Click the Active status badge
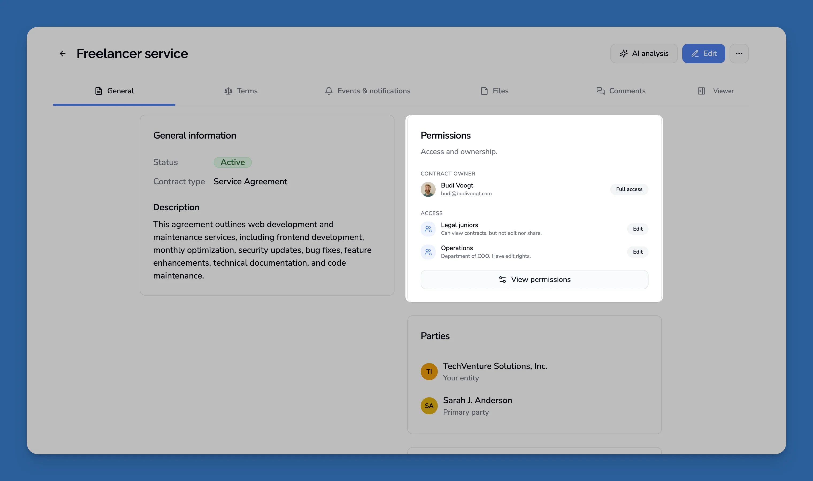 232,162
